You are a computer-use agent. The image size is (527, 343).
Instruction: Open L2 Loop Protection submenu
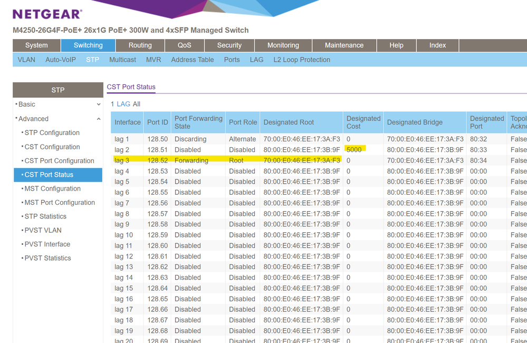pos(302,60)
